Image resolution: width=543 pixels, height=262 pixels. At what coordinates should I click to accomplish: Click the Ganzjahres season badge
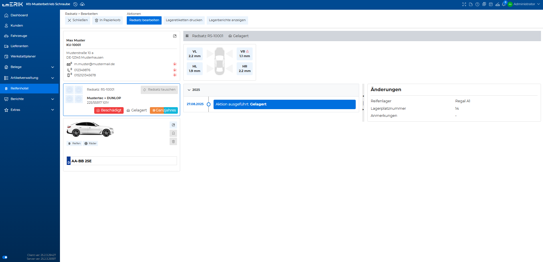tap(164, 110)
